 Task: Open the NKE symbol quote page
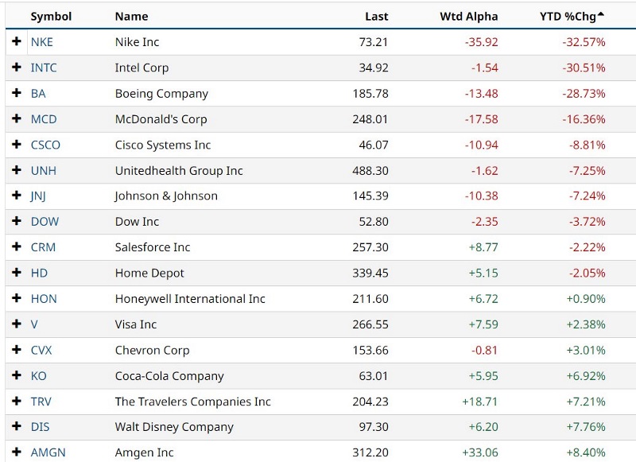[x=43, y=42]
